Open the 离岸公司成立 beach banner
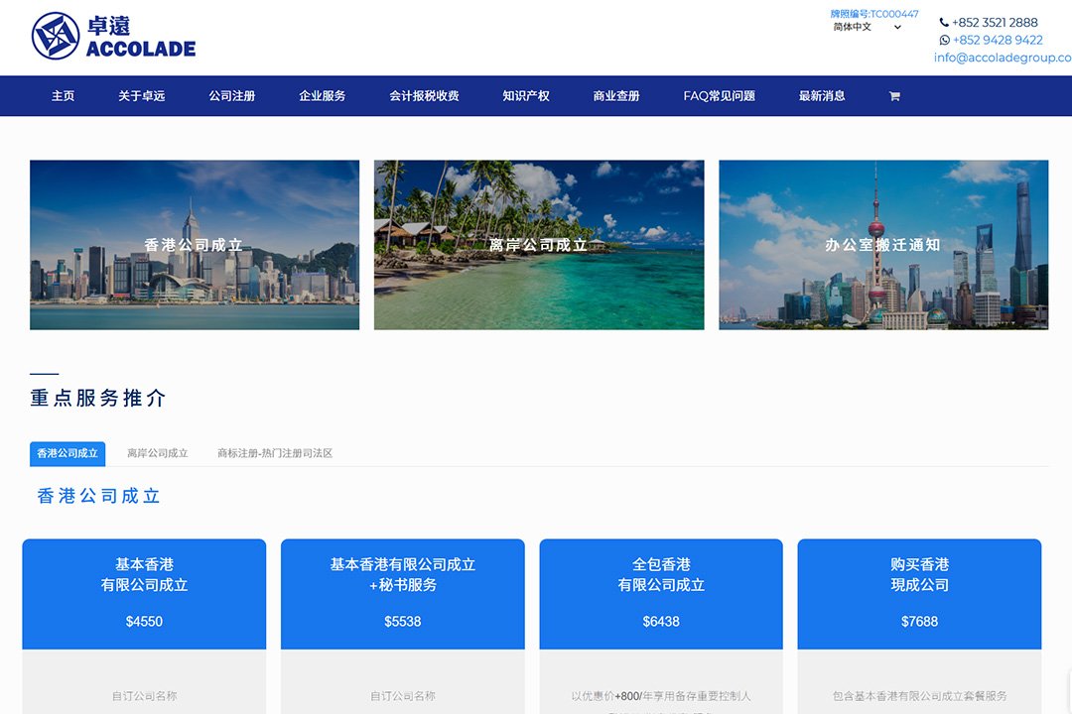The image size is (1072, 714). pos(539,245)
